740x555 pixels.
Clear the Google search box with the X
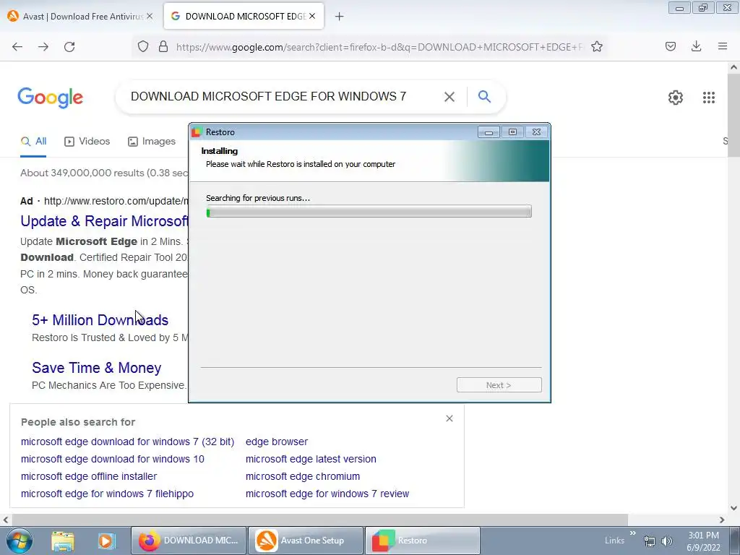point(449,97)
